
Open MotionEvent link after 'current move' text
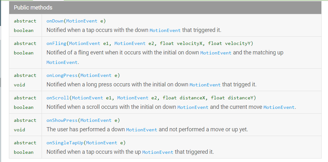279,107
